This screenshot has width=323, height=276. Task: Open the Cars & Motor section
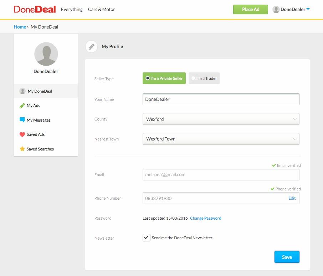(x=101, y=10)
